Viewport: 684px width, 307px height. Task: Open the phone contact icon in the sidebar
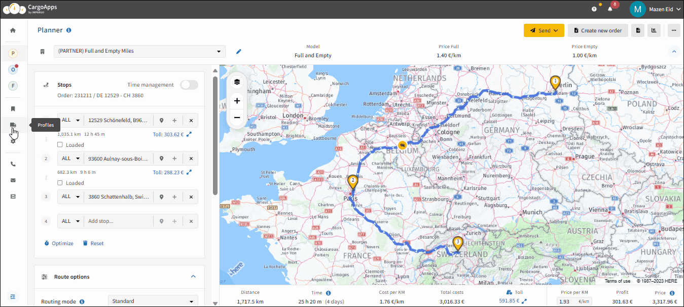13,164
